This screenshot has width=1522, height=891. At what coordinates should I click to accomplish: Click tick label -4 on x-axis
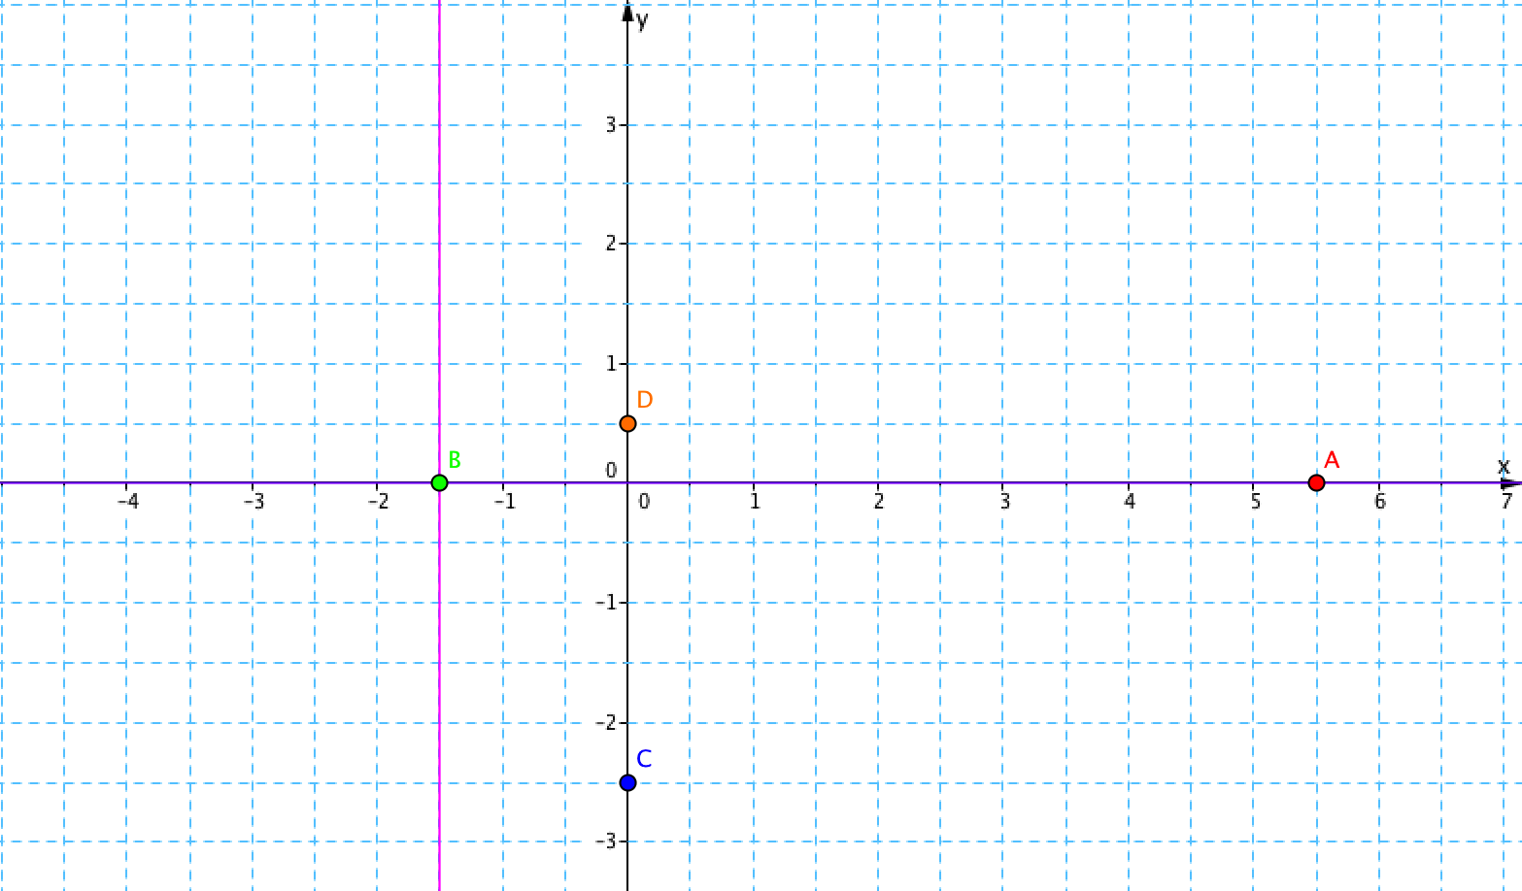click(x=128, y=502)
